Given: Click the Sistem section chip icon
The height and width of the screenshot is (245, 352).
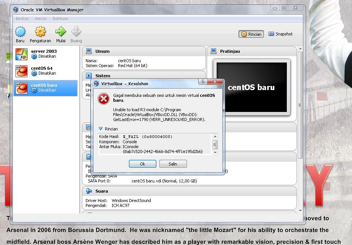Looking at the screenshot, I should click(x=89, y=76).
